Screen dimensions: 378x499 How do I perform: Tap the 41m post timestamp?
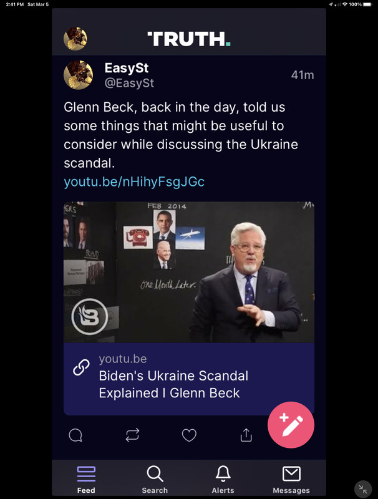click(x=303, y=75)
